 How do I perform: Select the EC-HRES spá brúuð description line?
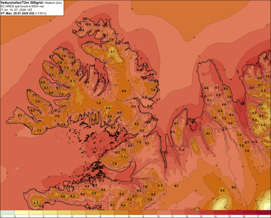pyautogui.click(x=22, y=6)
